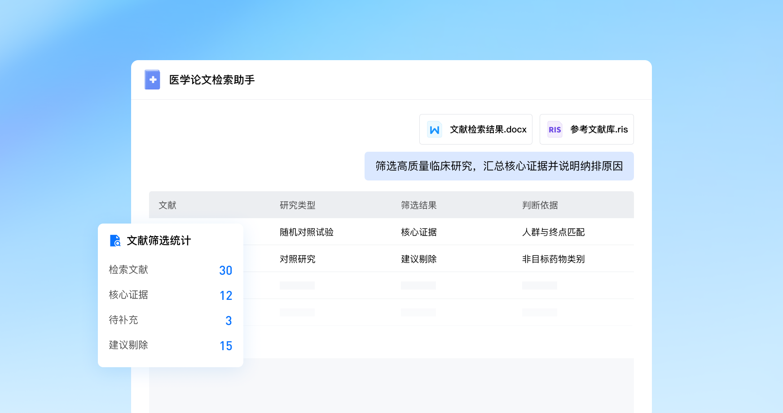Click the 待补充 count of 3
The image size is (783, 413).
[x=229, y=321]
